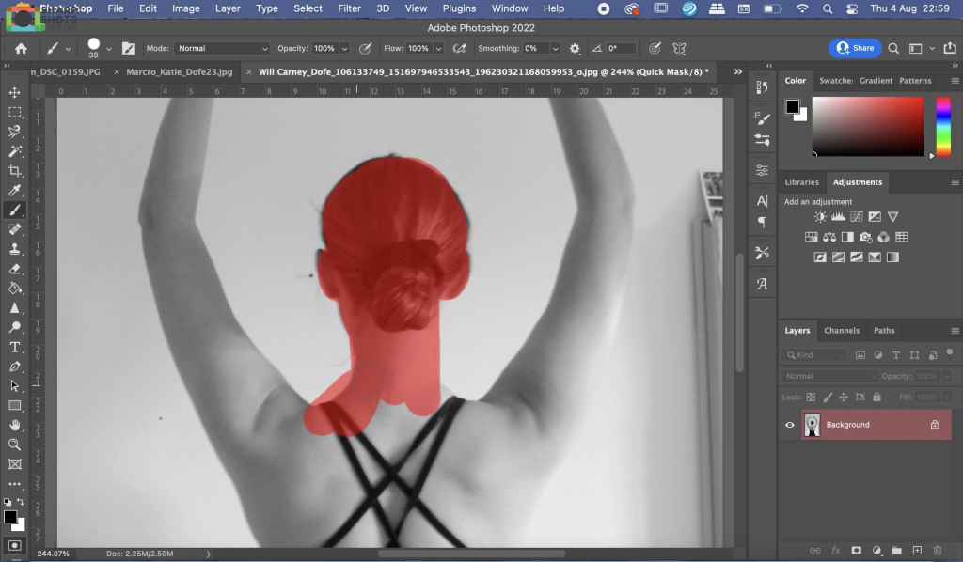Select the Move tool
This screenshot has height=562, width=963.
[15, 92]
